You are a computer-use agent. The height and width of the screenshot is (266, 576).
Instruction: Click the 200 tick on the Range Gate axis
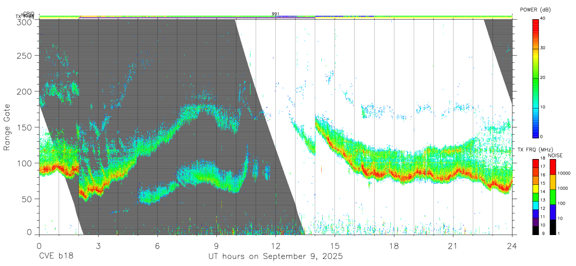pos(25,91)
